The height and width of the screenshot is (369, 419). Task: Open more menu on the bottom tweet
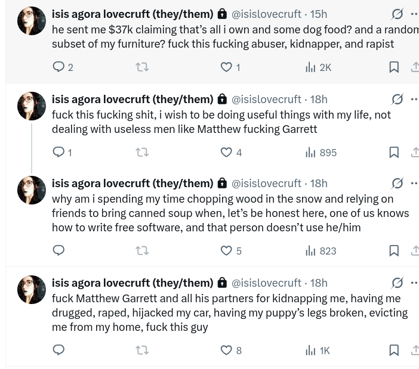pyautogui.click(x=414, y=283)
